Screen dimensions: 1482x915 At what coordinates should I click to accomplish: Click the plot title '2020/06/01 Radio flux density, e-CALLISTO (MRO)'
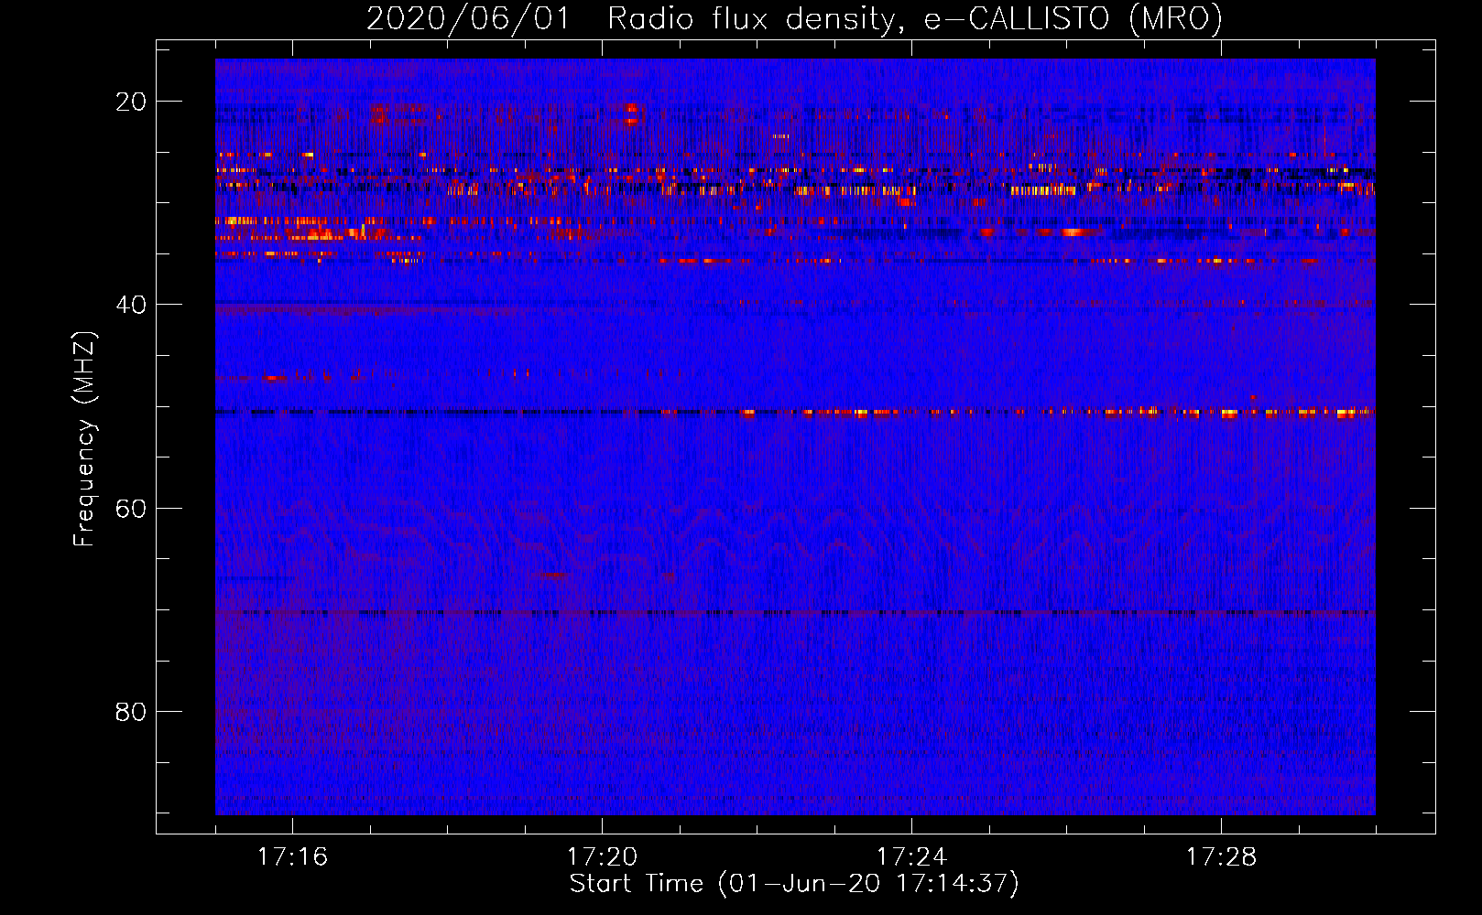[794, 18]
